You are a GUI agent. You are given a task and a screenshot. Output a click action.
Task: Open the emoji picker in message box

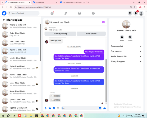click(x=100, y=108)
